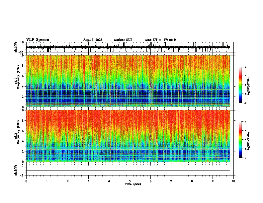Click the flat ch.3 voltage trace line
The image size is (263, 203).
pos(128,170)
